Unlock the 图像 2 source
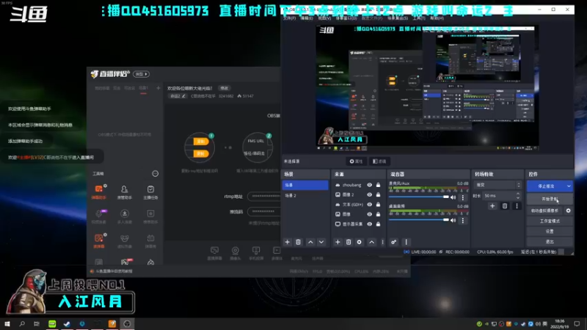 coord(378,194)
